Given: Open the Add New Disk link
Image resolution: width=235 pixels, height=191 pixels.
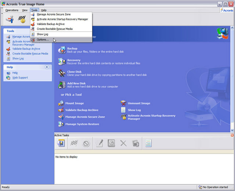Looking at the screenshot, I should tap(76, 83).
